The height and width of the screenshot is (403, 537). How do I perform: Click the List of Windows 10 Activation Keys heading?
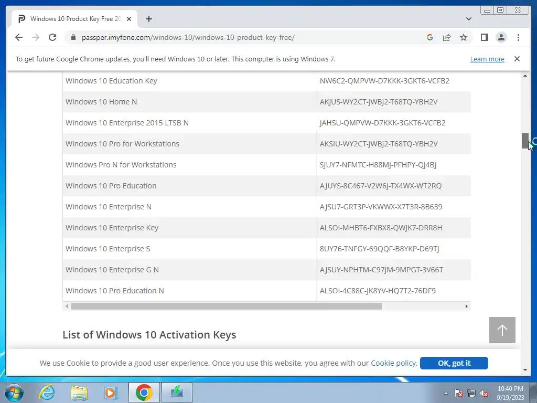click(149, 334)
